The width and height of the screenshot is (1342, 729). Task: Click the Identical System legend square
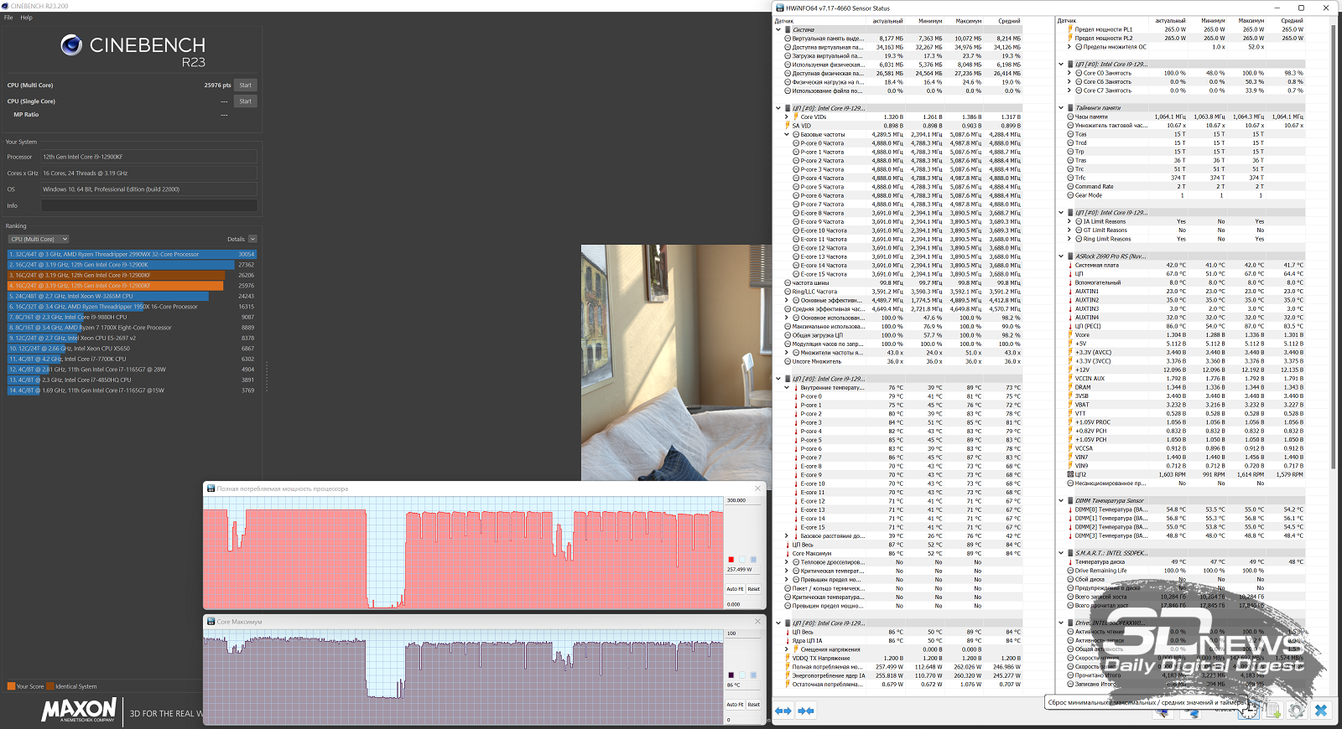click(x=50, y=686)
